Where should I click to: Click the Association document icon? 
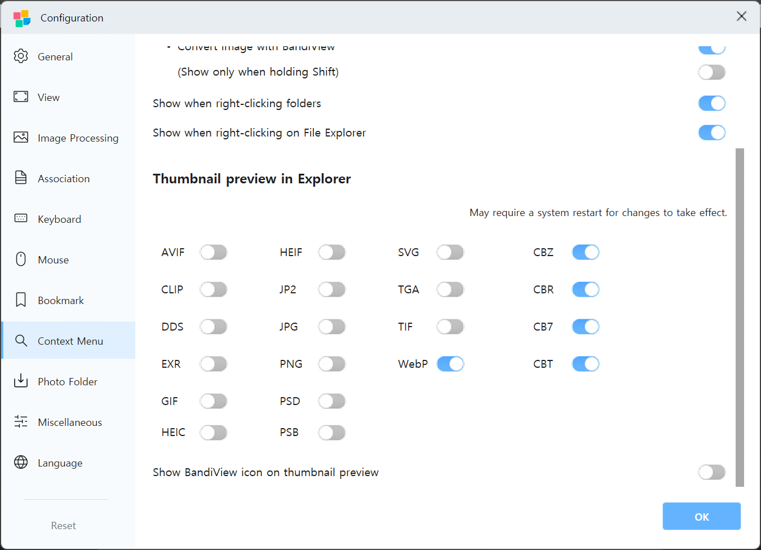tap(21, 178)
